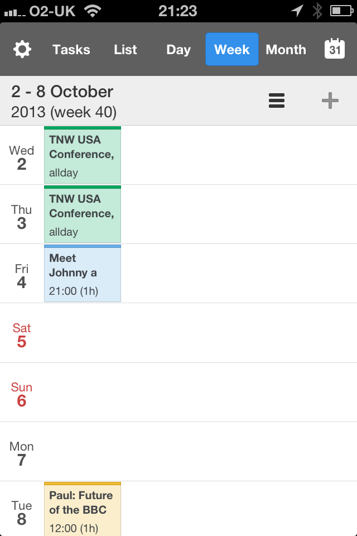Open the hamburger options icon

tap(277, 100)
